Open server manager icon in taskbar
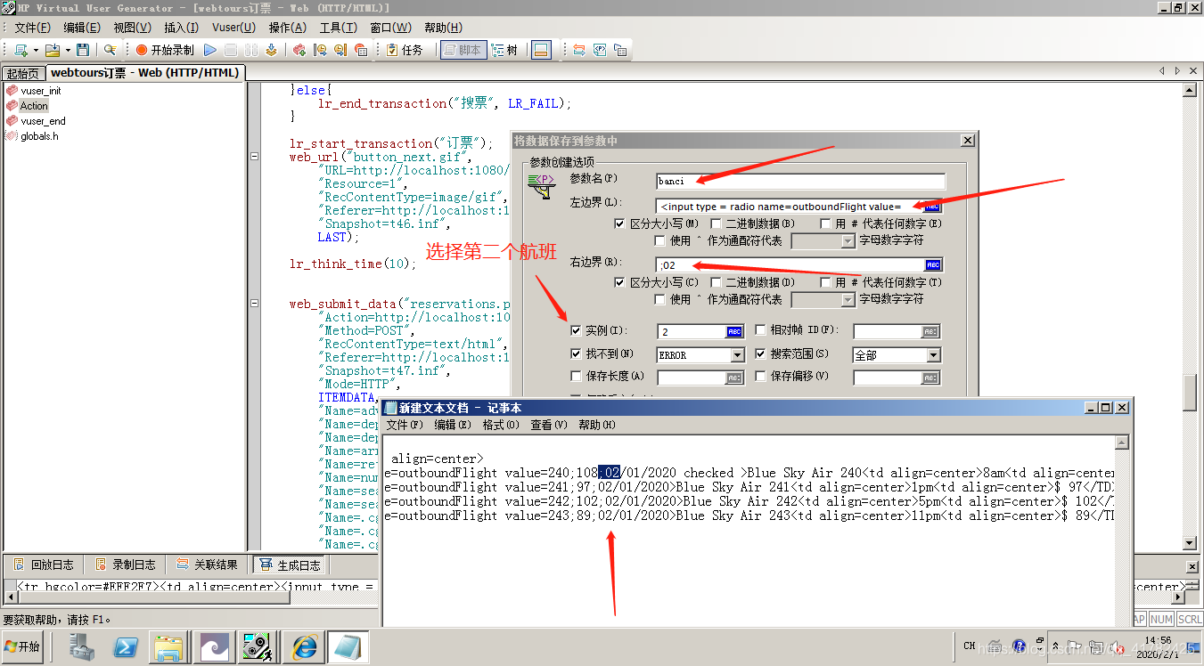 [x=84, y=646]
